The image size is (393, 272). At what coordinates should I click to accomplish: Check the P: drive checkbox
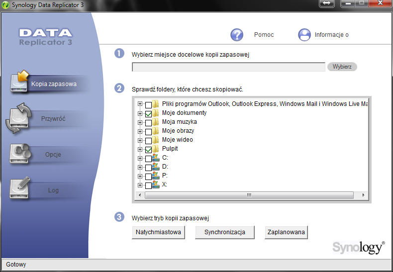click(x=148, y=177)
